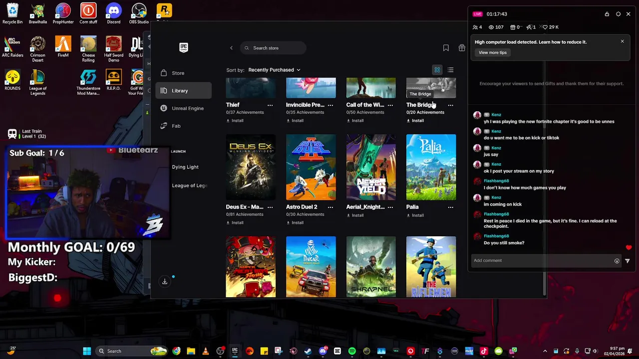Open Astro Duel 2 cover art

click(311, 167)
